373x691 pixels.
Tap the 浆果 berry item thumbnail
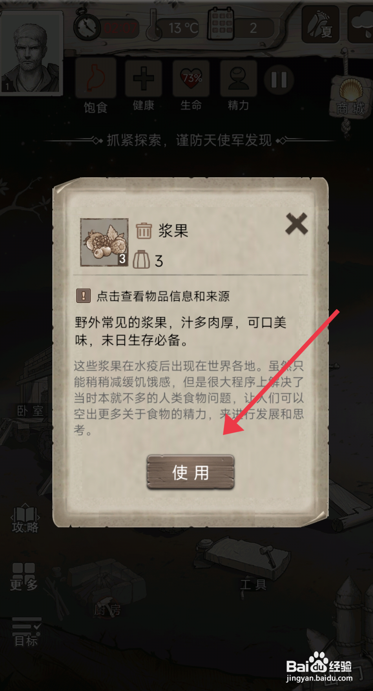click(x=104, y=242)
